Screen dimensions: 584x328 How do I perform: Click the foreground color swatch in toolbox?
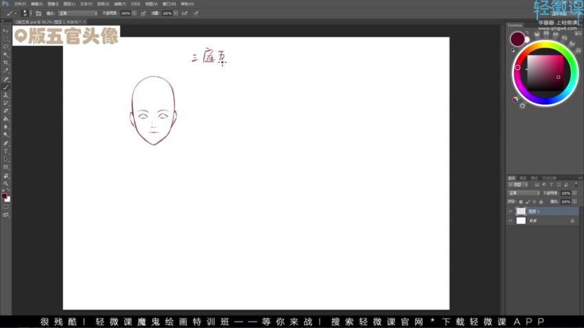click(x=4, y=196)
